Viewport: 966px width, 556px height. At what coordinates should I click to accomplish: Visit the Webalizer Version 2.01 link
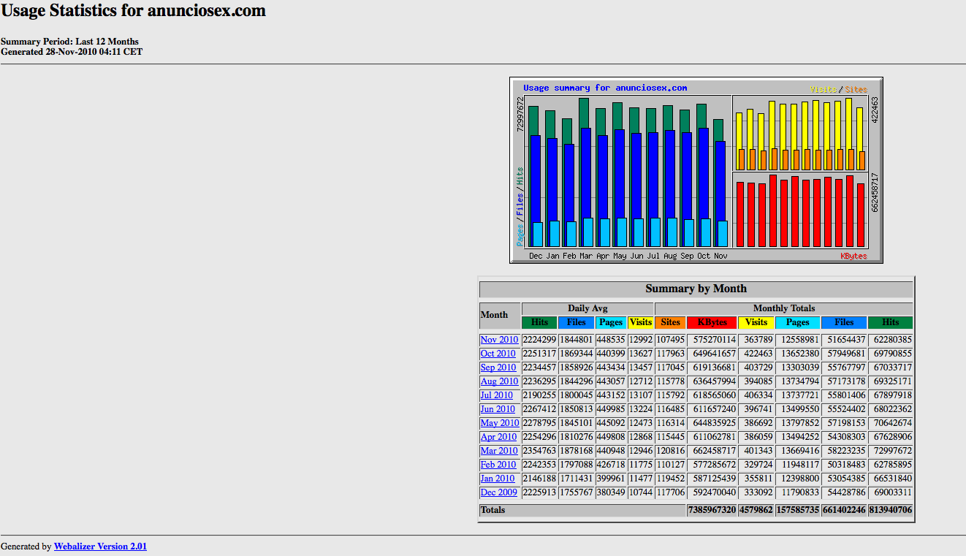pyautogui.click(x=100, y=546)
